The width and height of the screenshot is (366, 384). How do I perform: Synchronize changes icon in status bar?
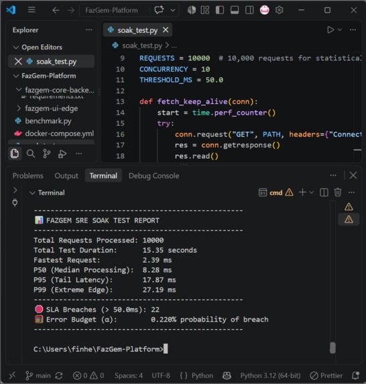59,375
